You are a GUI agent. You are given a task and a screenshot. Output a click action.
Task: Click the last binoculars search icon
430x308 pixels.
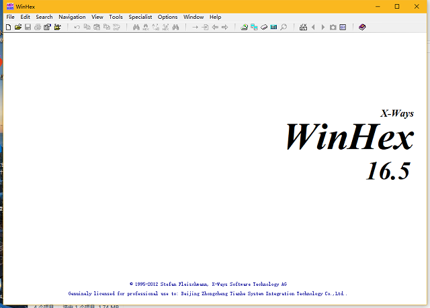coord(175,27)
